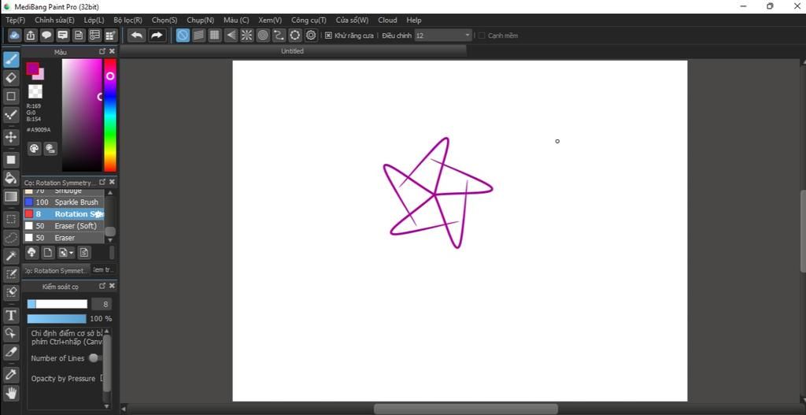Select the Rotation Symmetry brush row

click(x=64, y=214)
